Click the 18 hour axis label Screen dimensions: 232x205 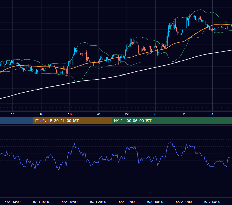[70, 114]
